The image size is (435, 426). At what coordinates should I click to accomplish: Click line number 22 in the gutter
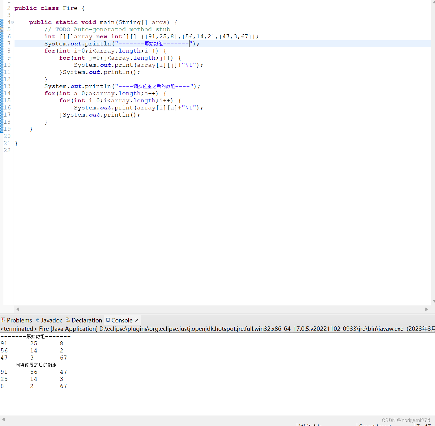point(7,150)
